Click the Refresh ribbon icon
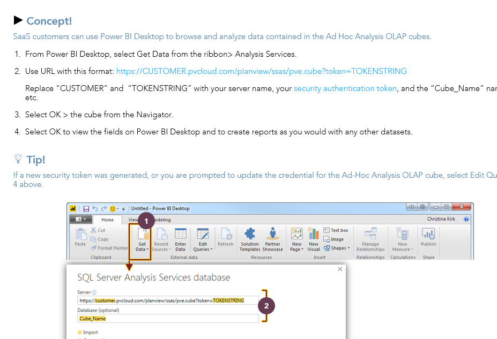Viewport: 497px width, 339px height. 226,234
